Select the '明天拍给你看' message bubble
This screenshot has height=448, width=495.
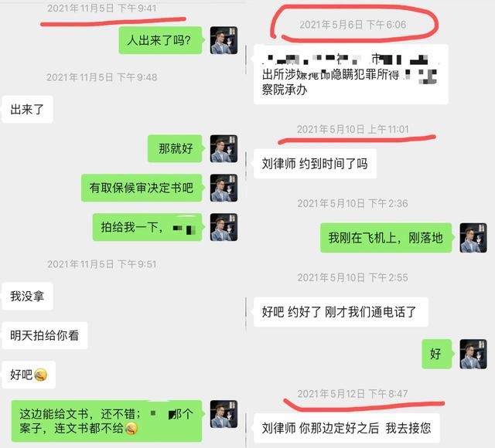(45, 335)
